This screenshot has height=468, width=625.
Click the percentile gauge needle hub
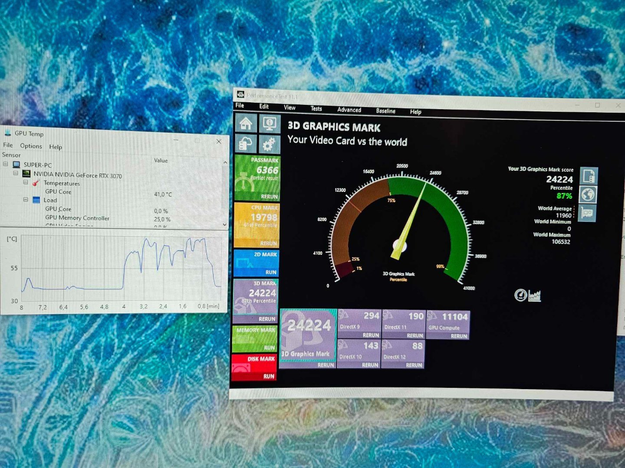[399, 246]
